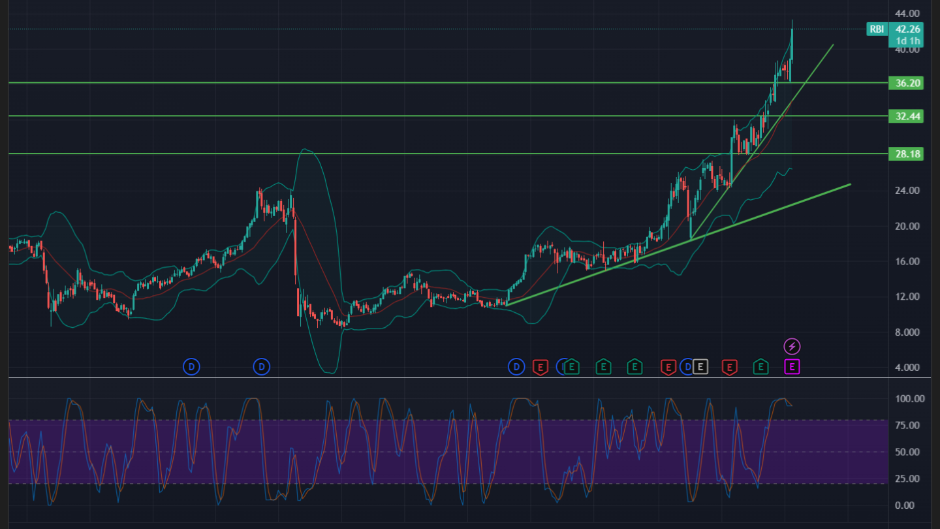Click the leftmost red E earnings marker
The image size is (940, 529).
tap(540, 367)
